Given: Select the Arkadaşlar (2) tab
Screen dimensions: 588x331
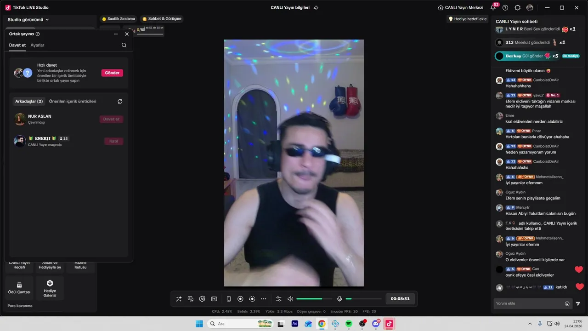Looking at the screenshot, I should (29, 101).
